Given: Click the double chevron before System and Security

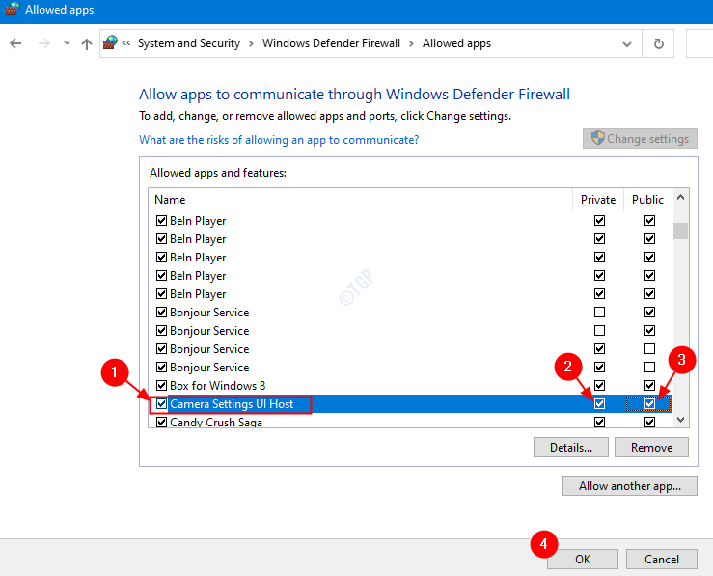Looking at the screenshot, I should pos(126,43).
